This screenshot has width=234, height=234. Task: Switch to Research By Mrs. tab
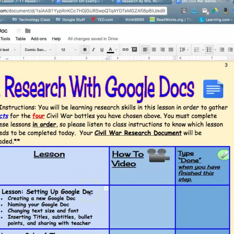coord(144,1)
